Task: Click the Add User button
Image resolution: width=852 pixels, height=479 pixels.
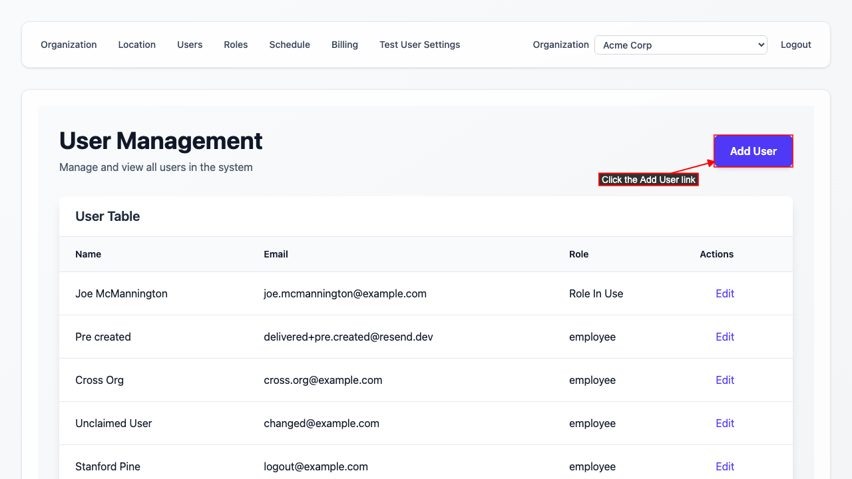Action: pos(753,151)
